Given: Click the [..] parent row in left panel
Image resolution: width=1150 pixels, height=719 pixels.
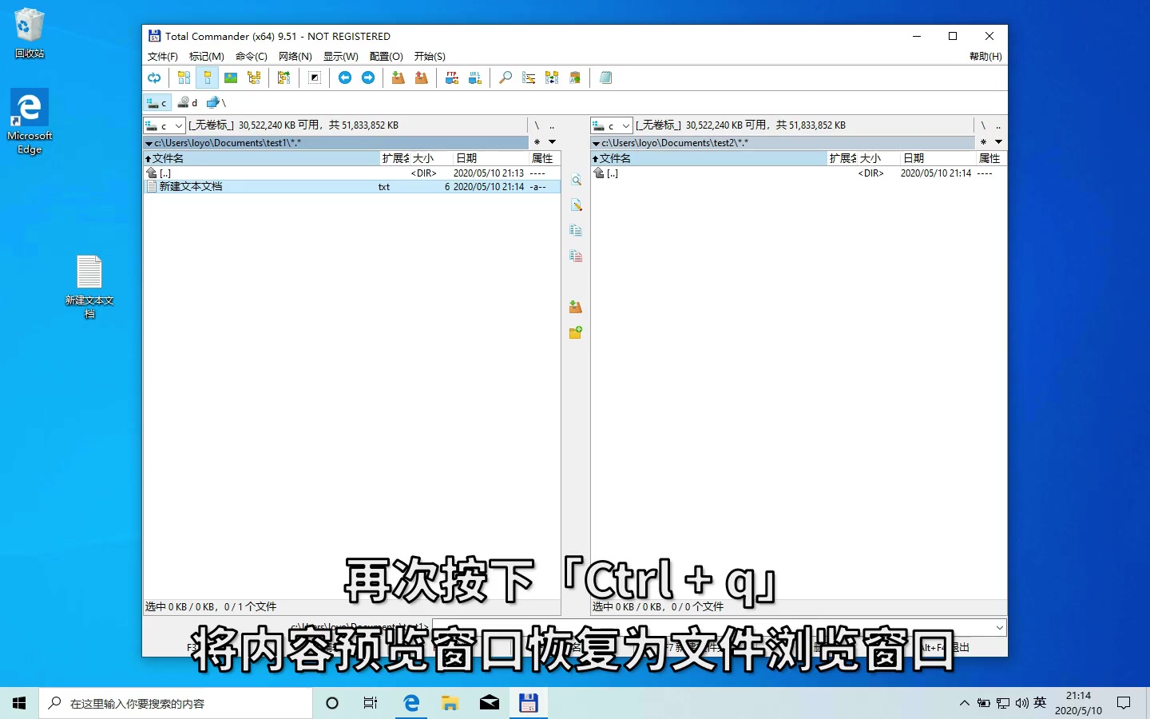Looking at the screenshot, I should point(351,173).
